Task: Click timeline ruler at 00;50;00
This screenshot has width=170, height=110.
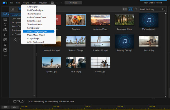Action: coord(56,107)
